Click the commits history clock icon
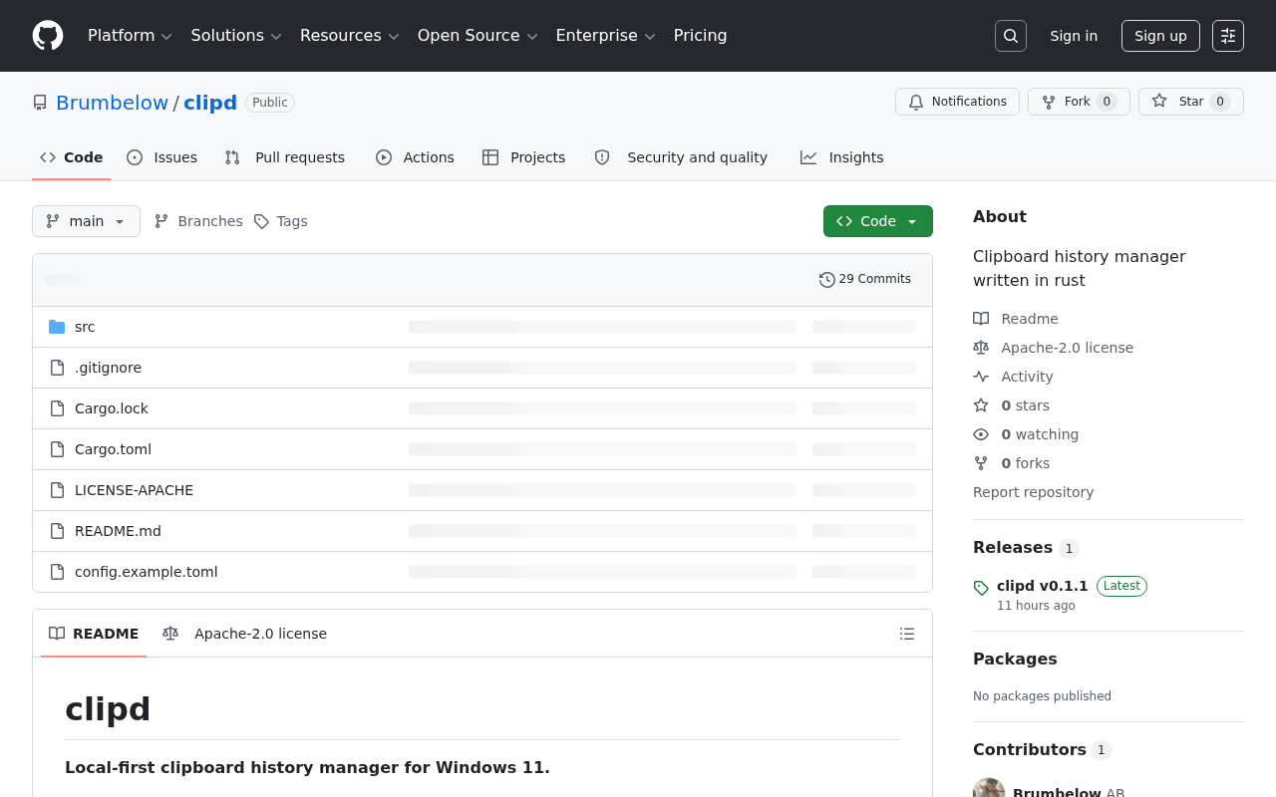The image size is (1276, 797). tap(827, 280)
